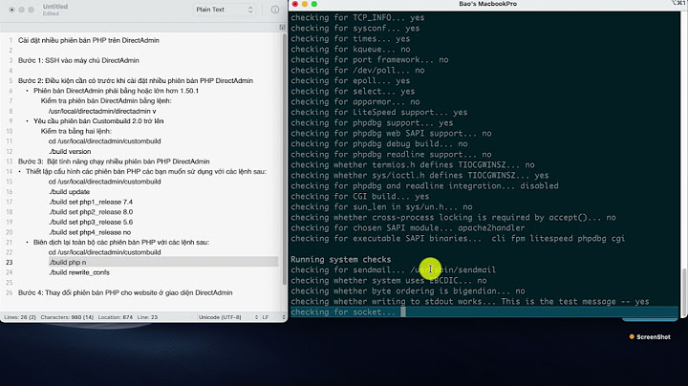Click the Terminal line 'checking for socket...'
This screenshot has height=386, width=688.
click(x=343, y=311)
